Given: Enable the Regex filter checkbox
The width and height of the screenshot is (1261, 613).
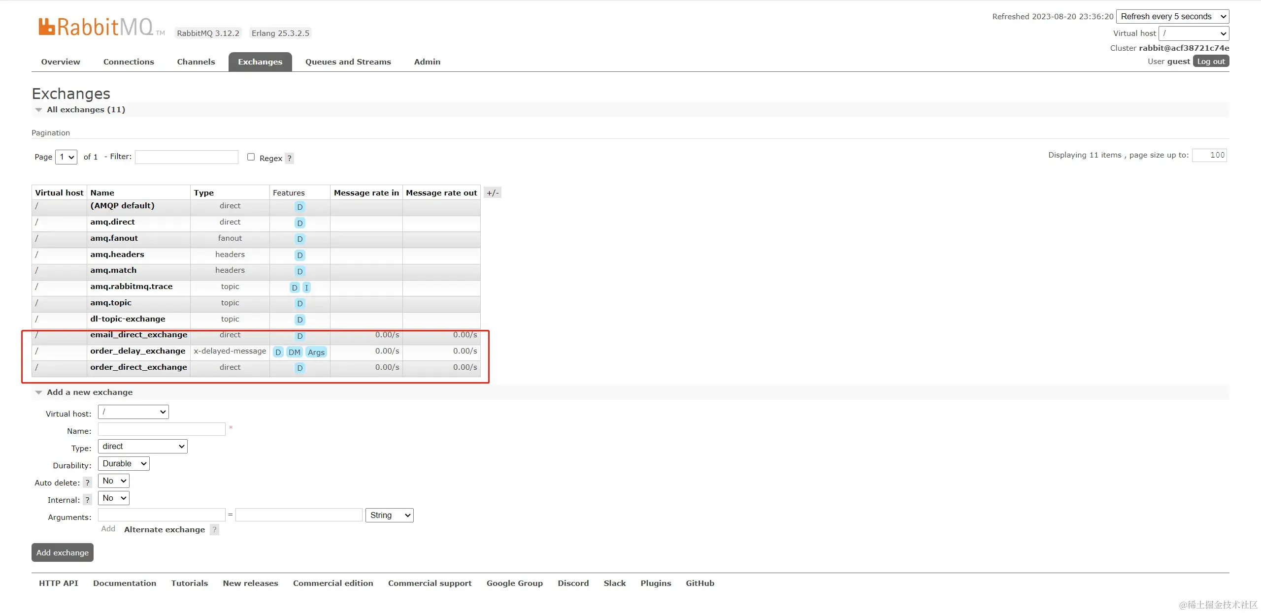Looking at the screenshot, I should (251, 157).
